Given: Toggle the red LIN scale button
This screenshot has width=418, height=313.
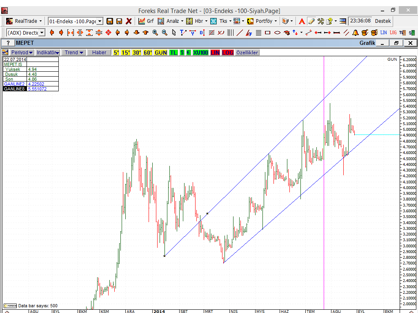Looking at the screenshot, I should (215, 53).
